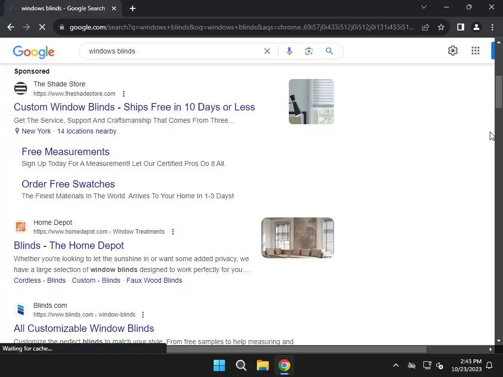Open Order Free Swatches link
Image resolution: width=503 pixels, height=377 pixels.
[x=68, y=184]
